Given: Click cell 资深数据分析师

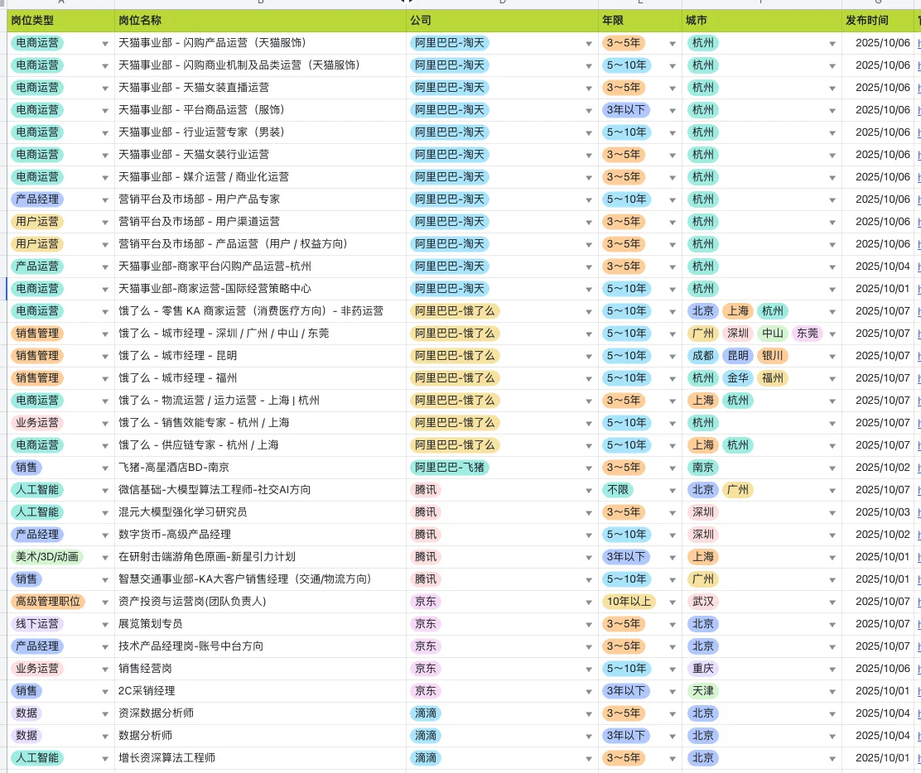Looking at the screenshot, I should [x=260, y=713].
